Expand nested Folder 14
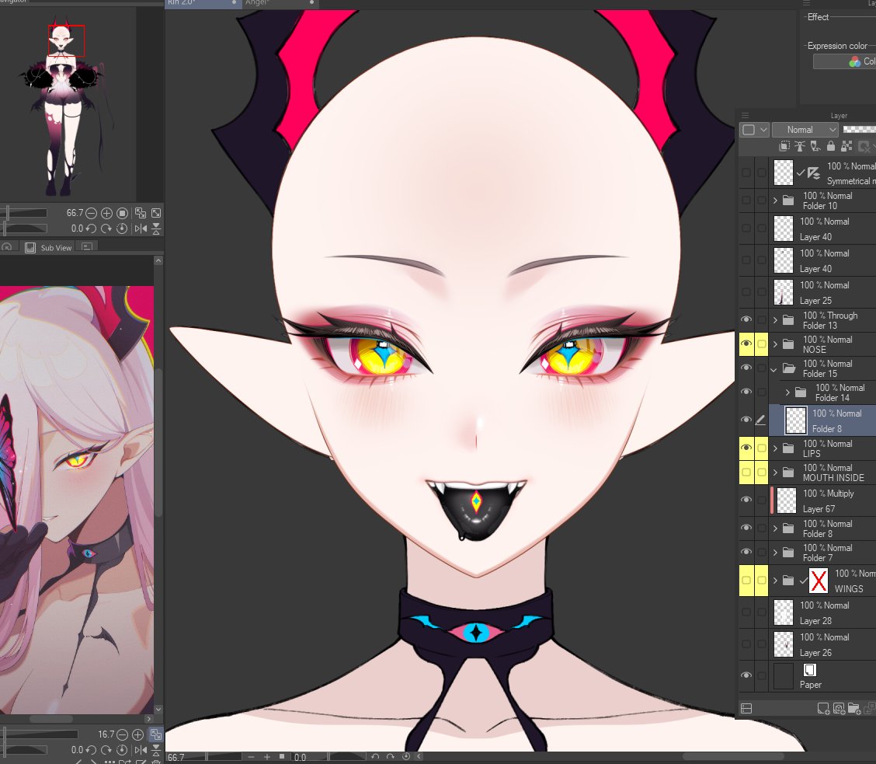Viewport: 876px width, 764px height. click(787, 392)
